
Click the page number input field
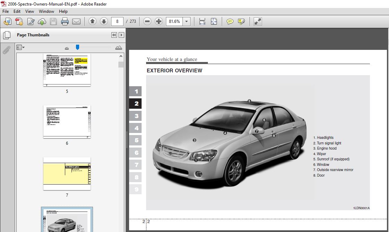click(x=117, y=21)
